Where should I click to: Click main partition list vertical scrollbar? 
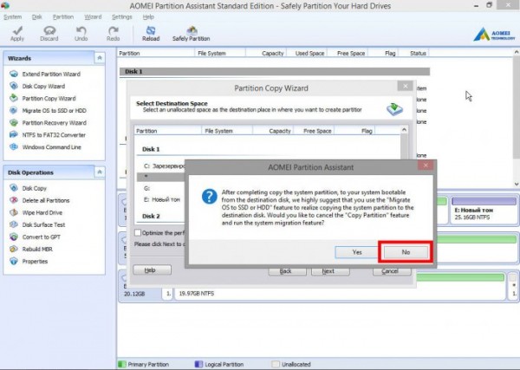[517, 118]
